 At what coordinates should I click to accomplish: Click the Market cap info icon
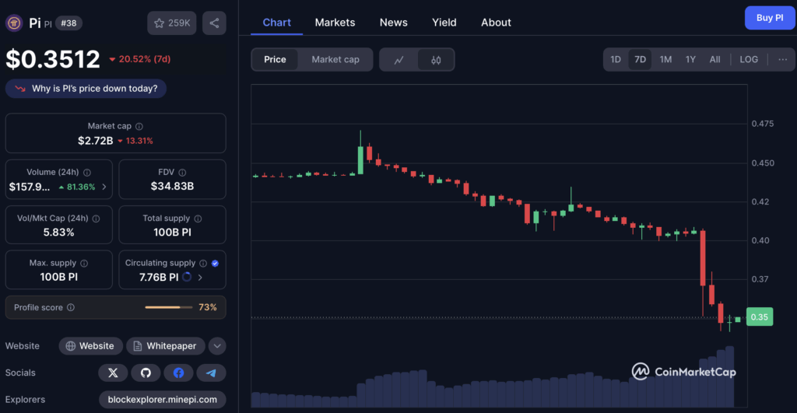(139, 127)
